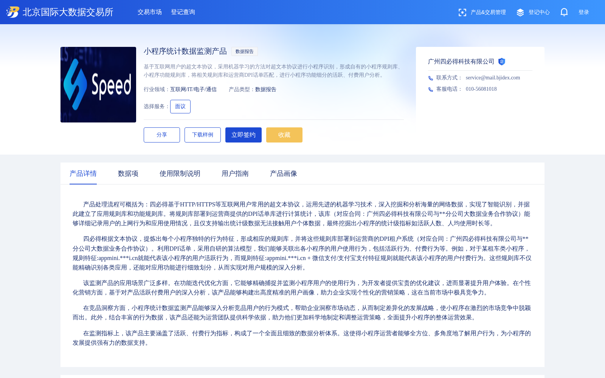
Task: Click phone number 010-56081018
Action: point(481,89)
